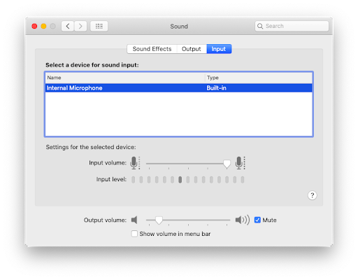Click the forward arrow navigation button

(x=80, y=26)
